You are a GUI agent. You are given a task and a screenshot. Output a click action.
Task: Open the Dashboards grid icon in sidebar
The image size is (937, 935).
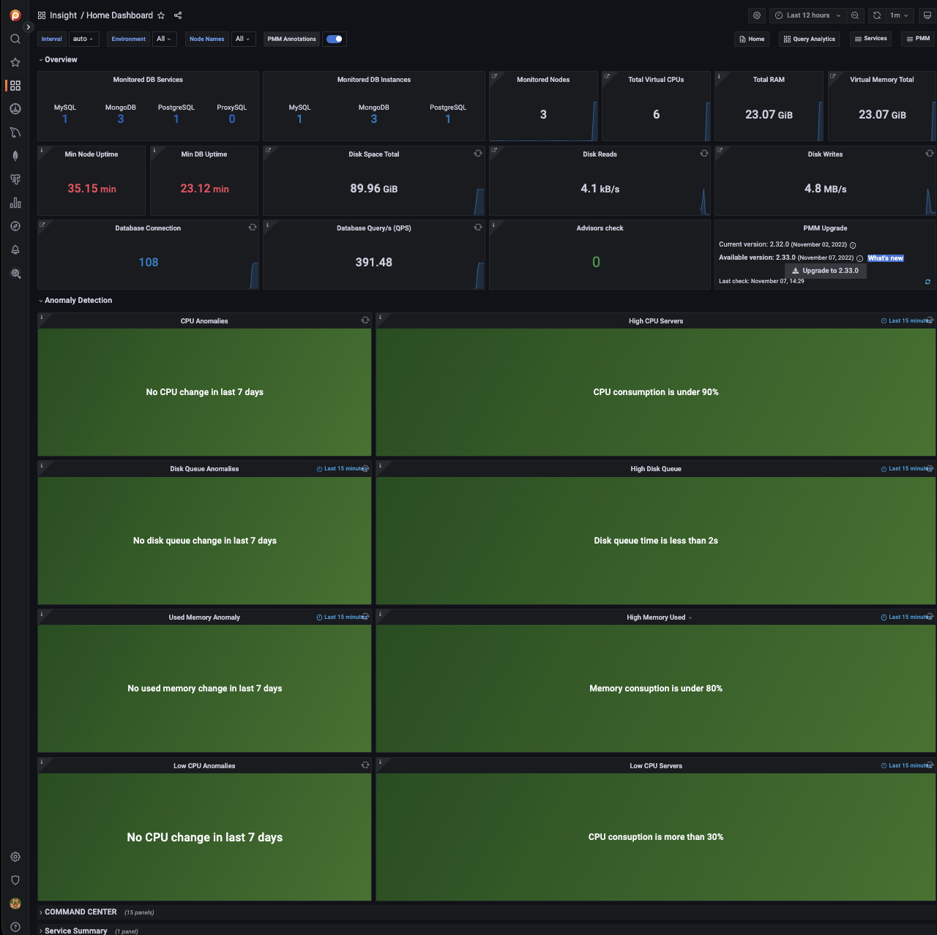15,86
